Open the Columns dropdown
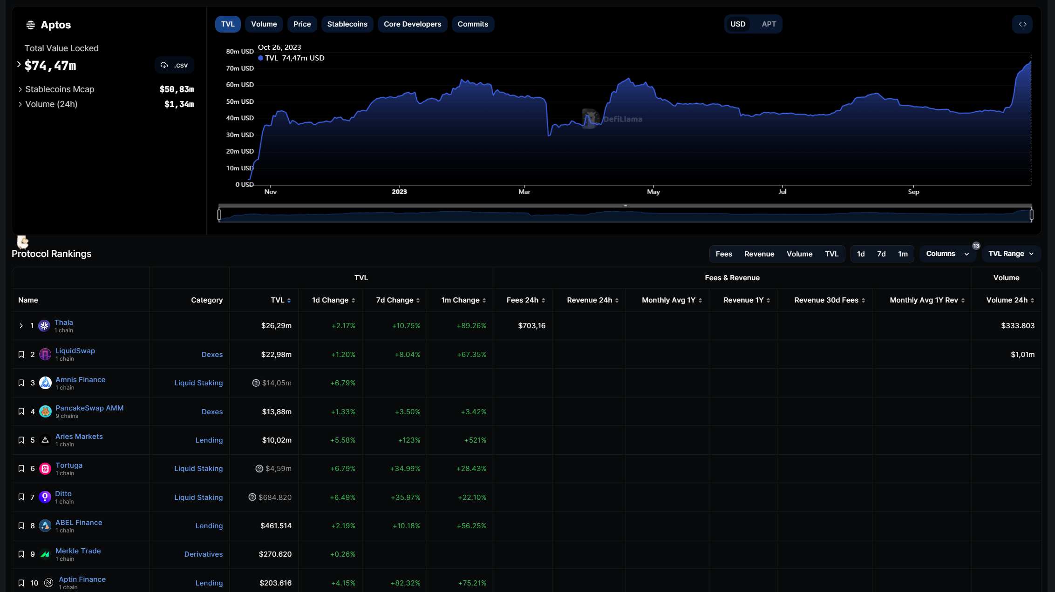 click(947, 254)
